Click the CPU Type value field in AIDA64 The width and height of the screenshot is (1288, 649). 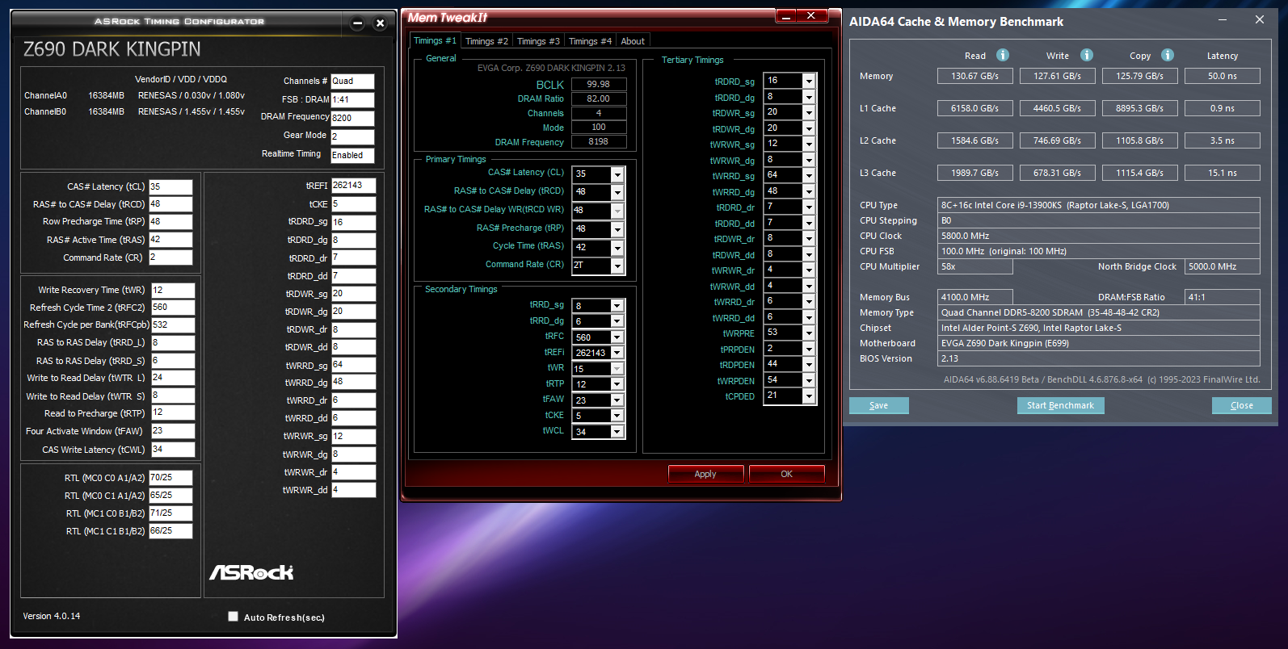1099,205
